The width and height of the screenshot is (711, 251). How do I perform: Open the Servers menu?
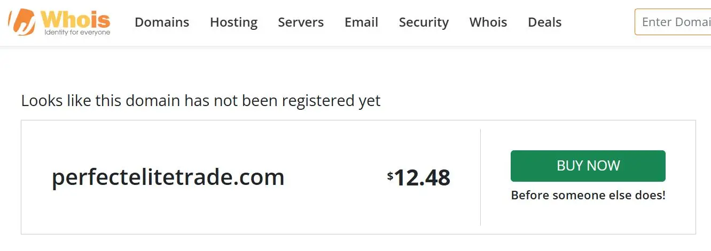point(301,22)
